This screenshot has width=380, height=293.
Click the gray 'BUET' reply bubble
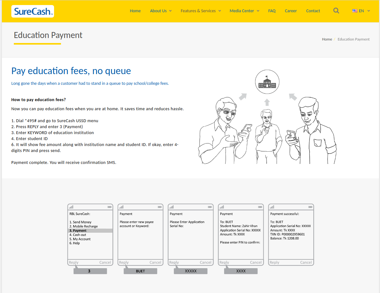[x=140, y=271]
